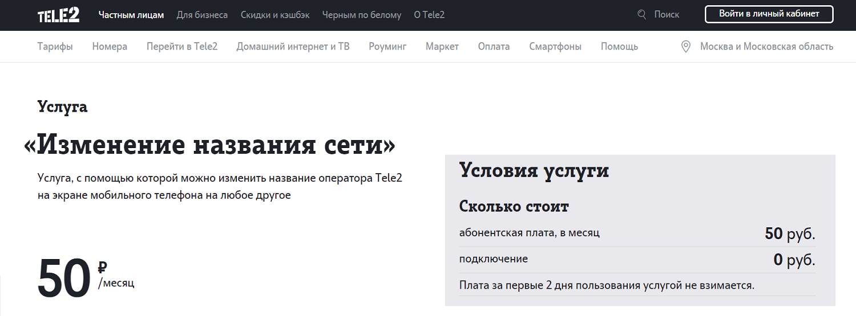Click the абонентская плата, в месяц row
This screenshot has height=316, width=856.
pos(637,233)
